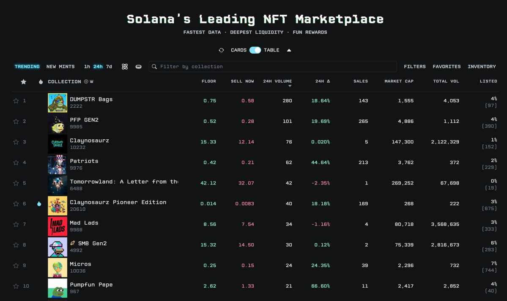Click the magnifier icon in search field
The height and width of the screenshot is (301, 507).
(x=154, y=67)
